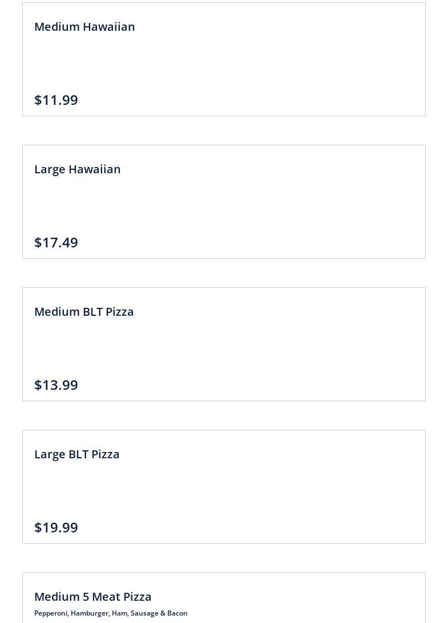Click the word Hamburger in the description
The image size is (448, 623).
(x=90, y=613)
